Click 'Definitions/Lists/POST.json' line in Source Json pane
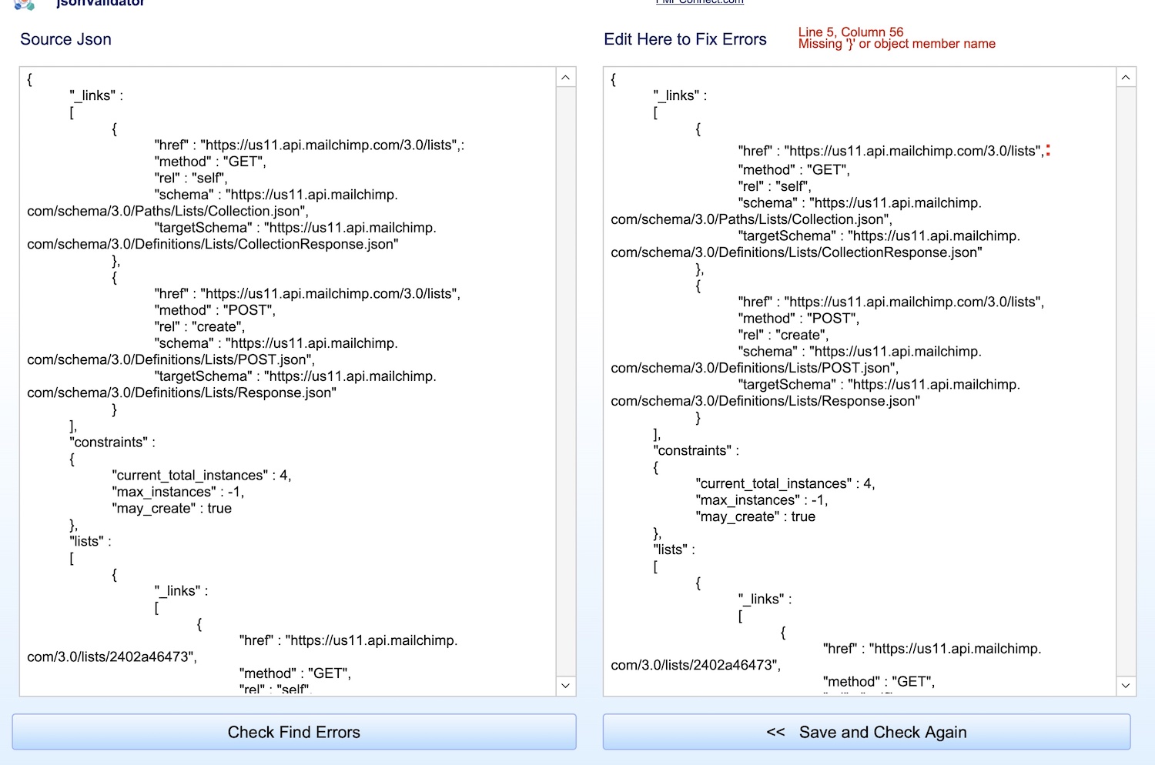The height and width of the screenshot is (765, 1155). pyautogui.click(x=171, y=359)
